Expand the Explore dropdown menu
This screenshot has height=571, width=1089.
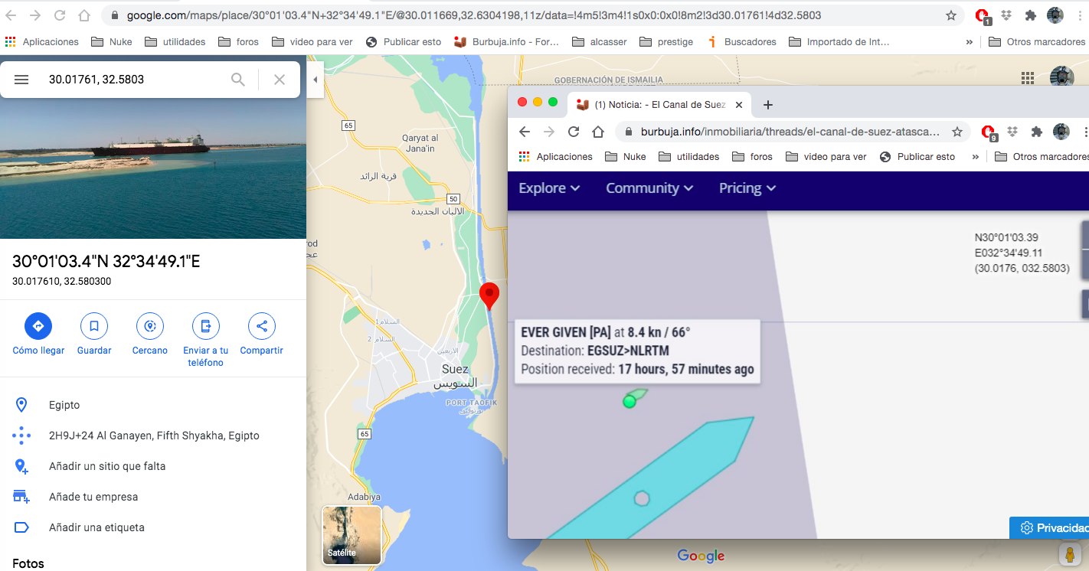pyautogui.click(x=549, y=188)
